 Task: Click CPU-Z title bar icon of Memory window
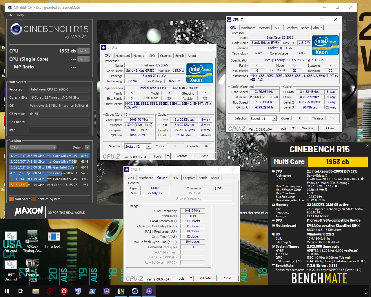(127, 170)
